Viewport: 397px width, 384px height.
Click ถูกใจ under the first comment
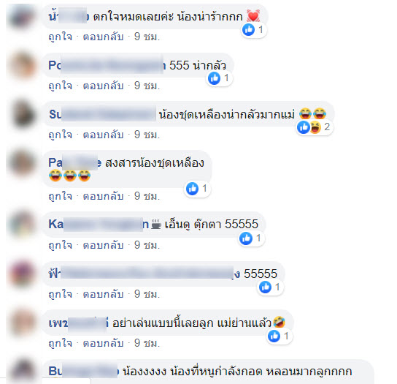pos(61,37)
